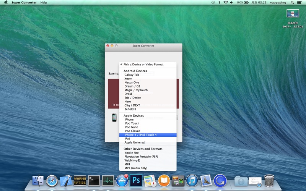
Task: Click the iPhone device icon in Super Converter
Action: pyautogui.click(x=114, y=118)
